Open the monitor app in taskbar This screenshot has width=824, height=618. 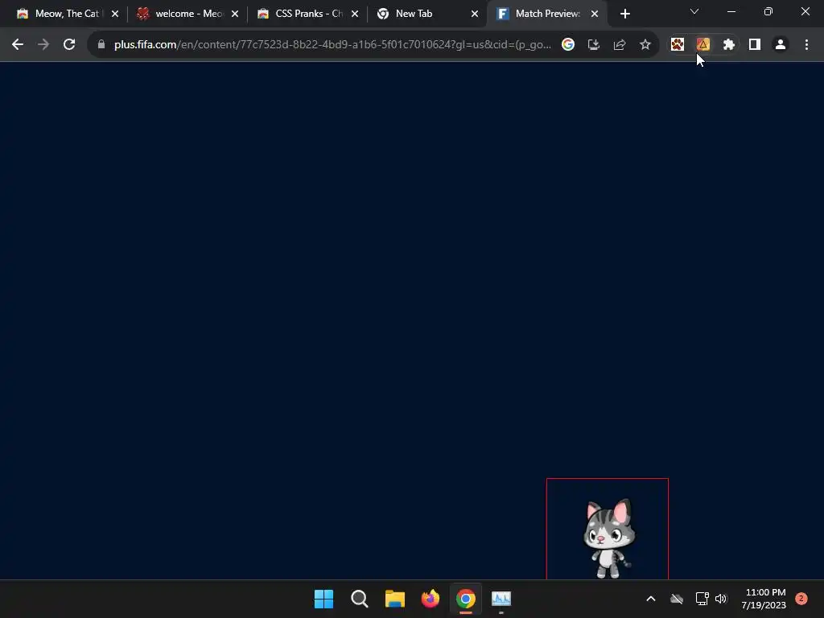pos(501,599)
